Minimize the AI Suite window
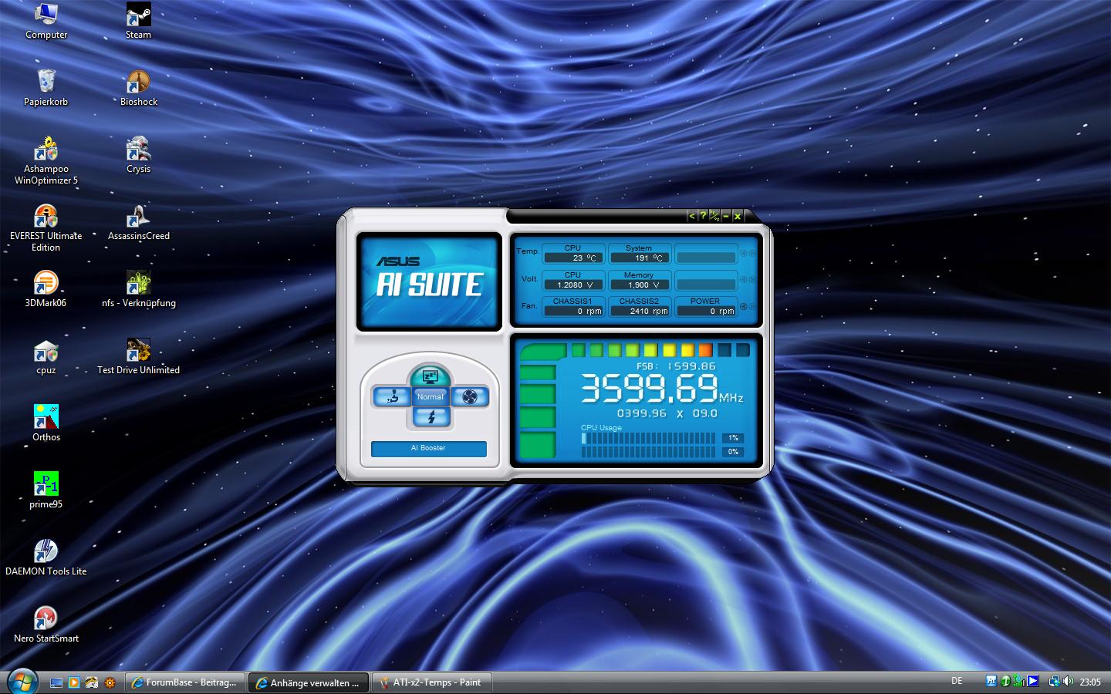 click(726, 216)
